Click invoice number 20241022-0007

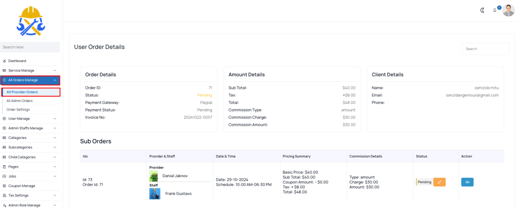coord(198,117)
